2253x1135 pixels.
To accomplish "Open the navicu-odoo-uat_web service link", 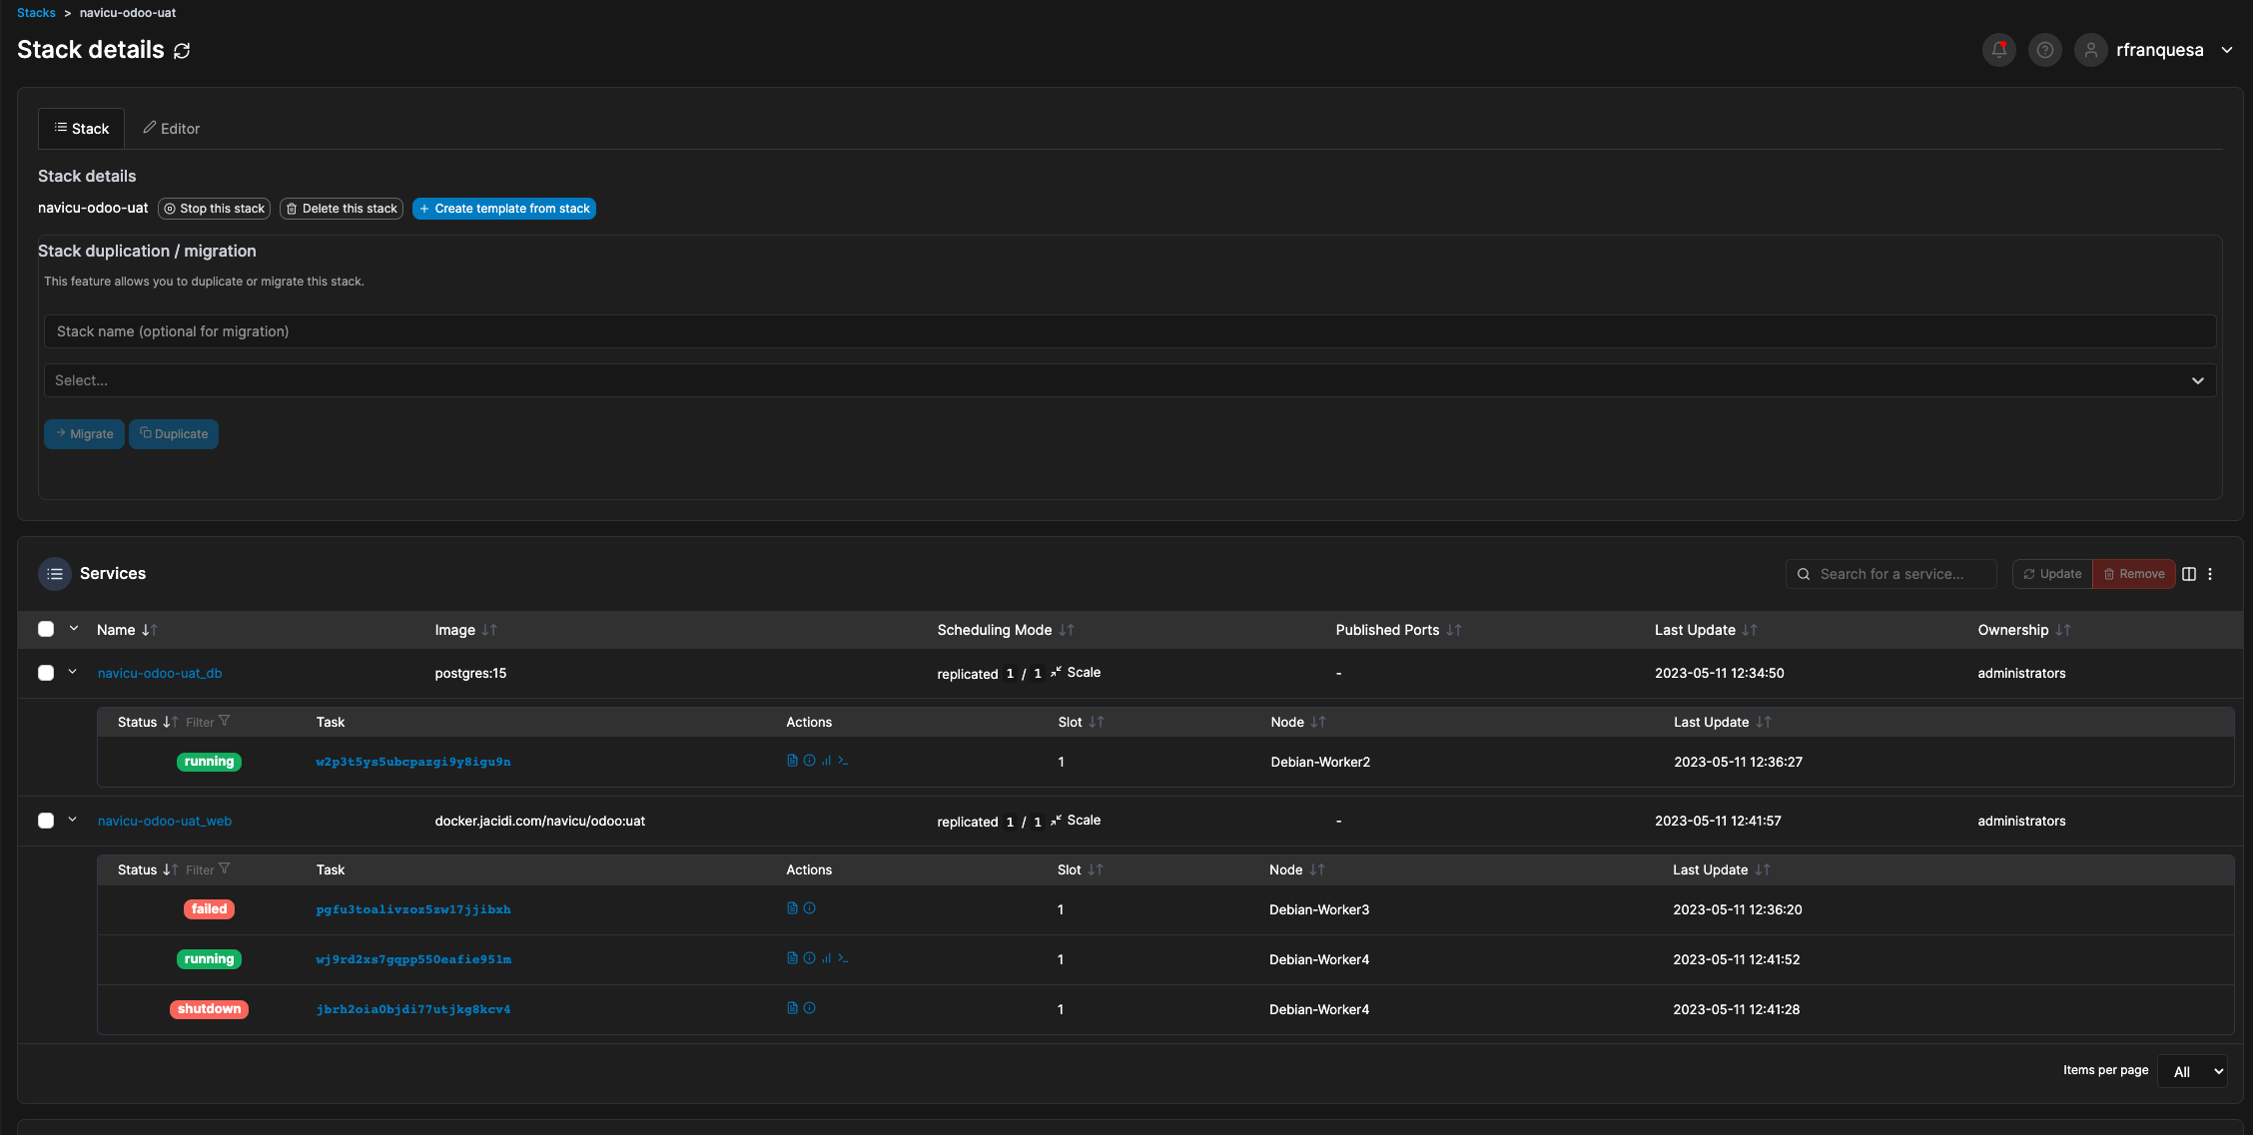I will 165,821.
